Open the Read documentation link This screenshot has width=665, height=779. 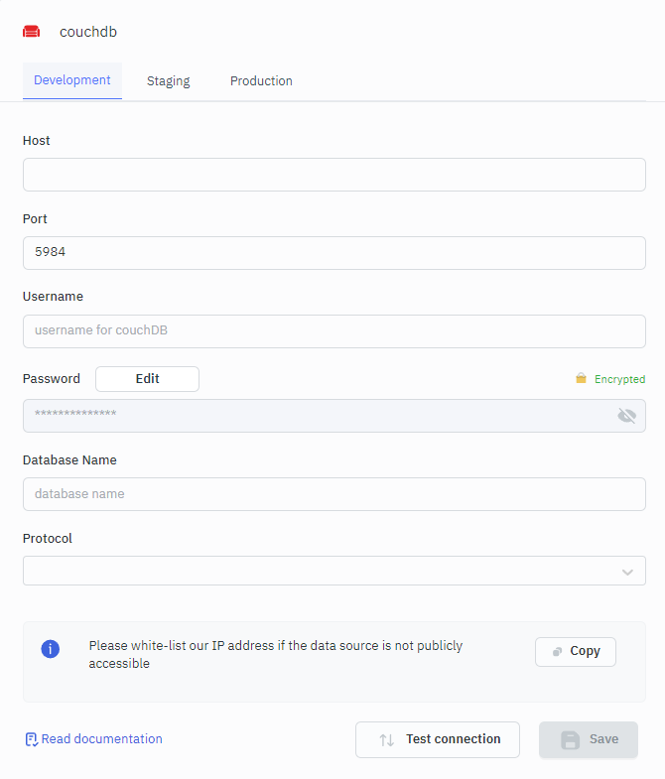coord(101,739)
